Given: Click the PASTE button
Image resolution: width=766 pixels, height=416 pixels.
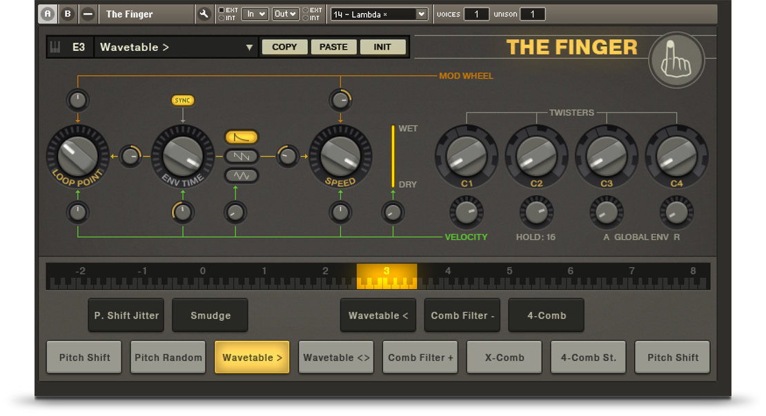Looking at the screenshot, I should pyautogui.click(x=333, y=47).
